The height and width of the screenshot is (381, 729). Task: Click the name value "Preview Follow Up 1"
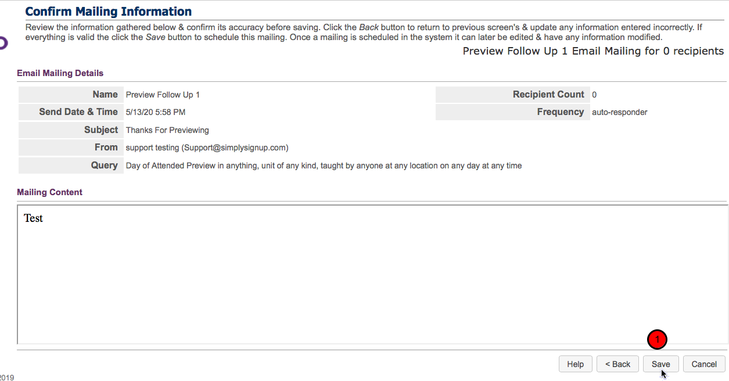[163, 95]
